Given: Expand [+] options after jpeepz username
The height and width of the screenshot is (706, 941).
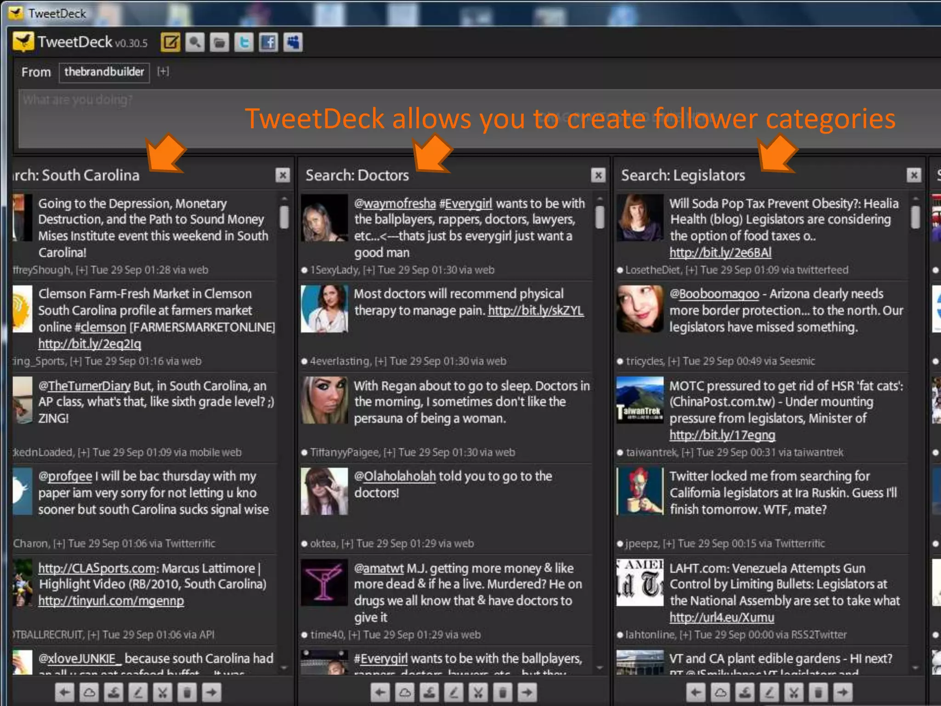Looking at the screenshot, I should point(669,543).
